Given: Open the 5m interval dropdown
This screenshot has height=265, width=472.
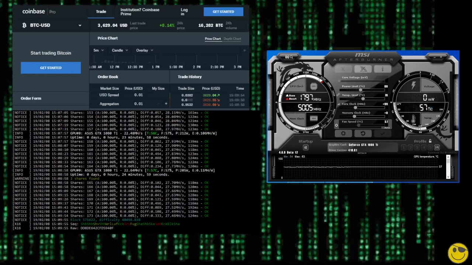Looking at the screenshot, I should tap(98, 50).
